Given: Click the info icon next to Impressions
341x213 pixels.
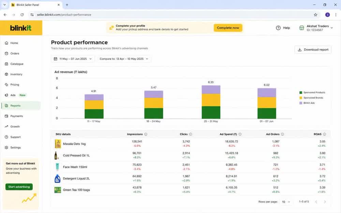Looking at the screenshot, I should pos(146,134).
